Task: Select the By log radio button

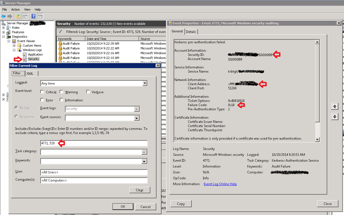Action: [16, 108]
